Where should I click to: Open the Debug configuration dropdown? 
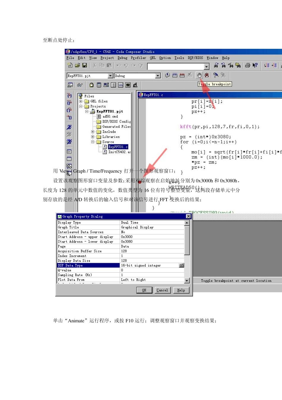[158, 76]
